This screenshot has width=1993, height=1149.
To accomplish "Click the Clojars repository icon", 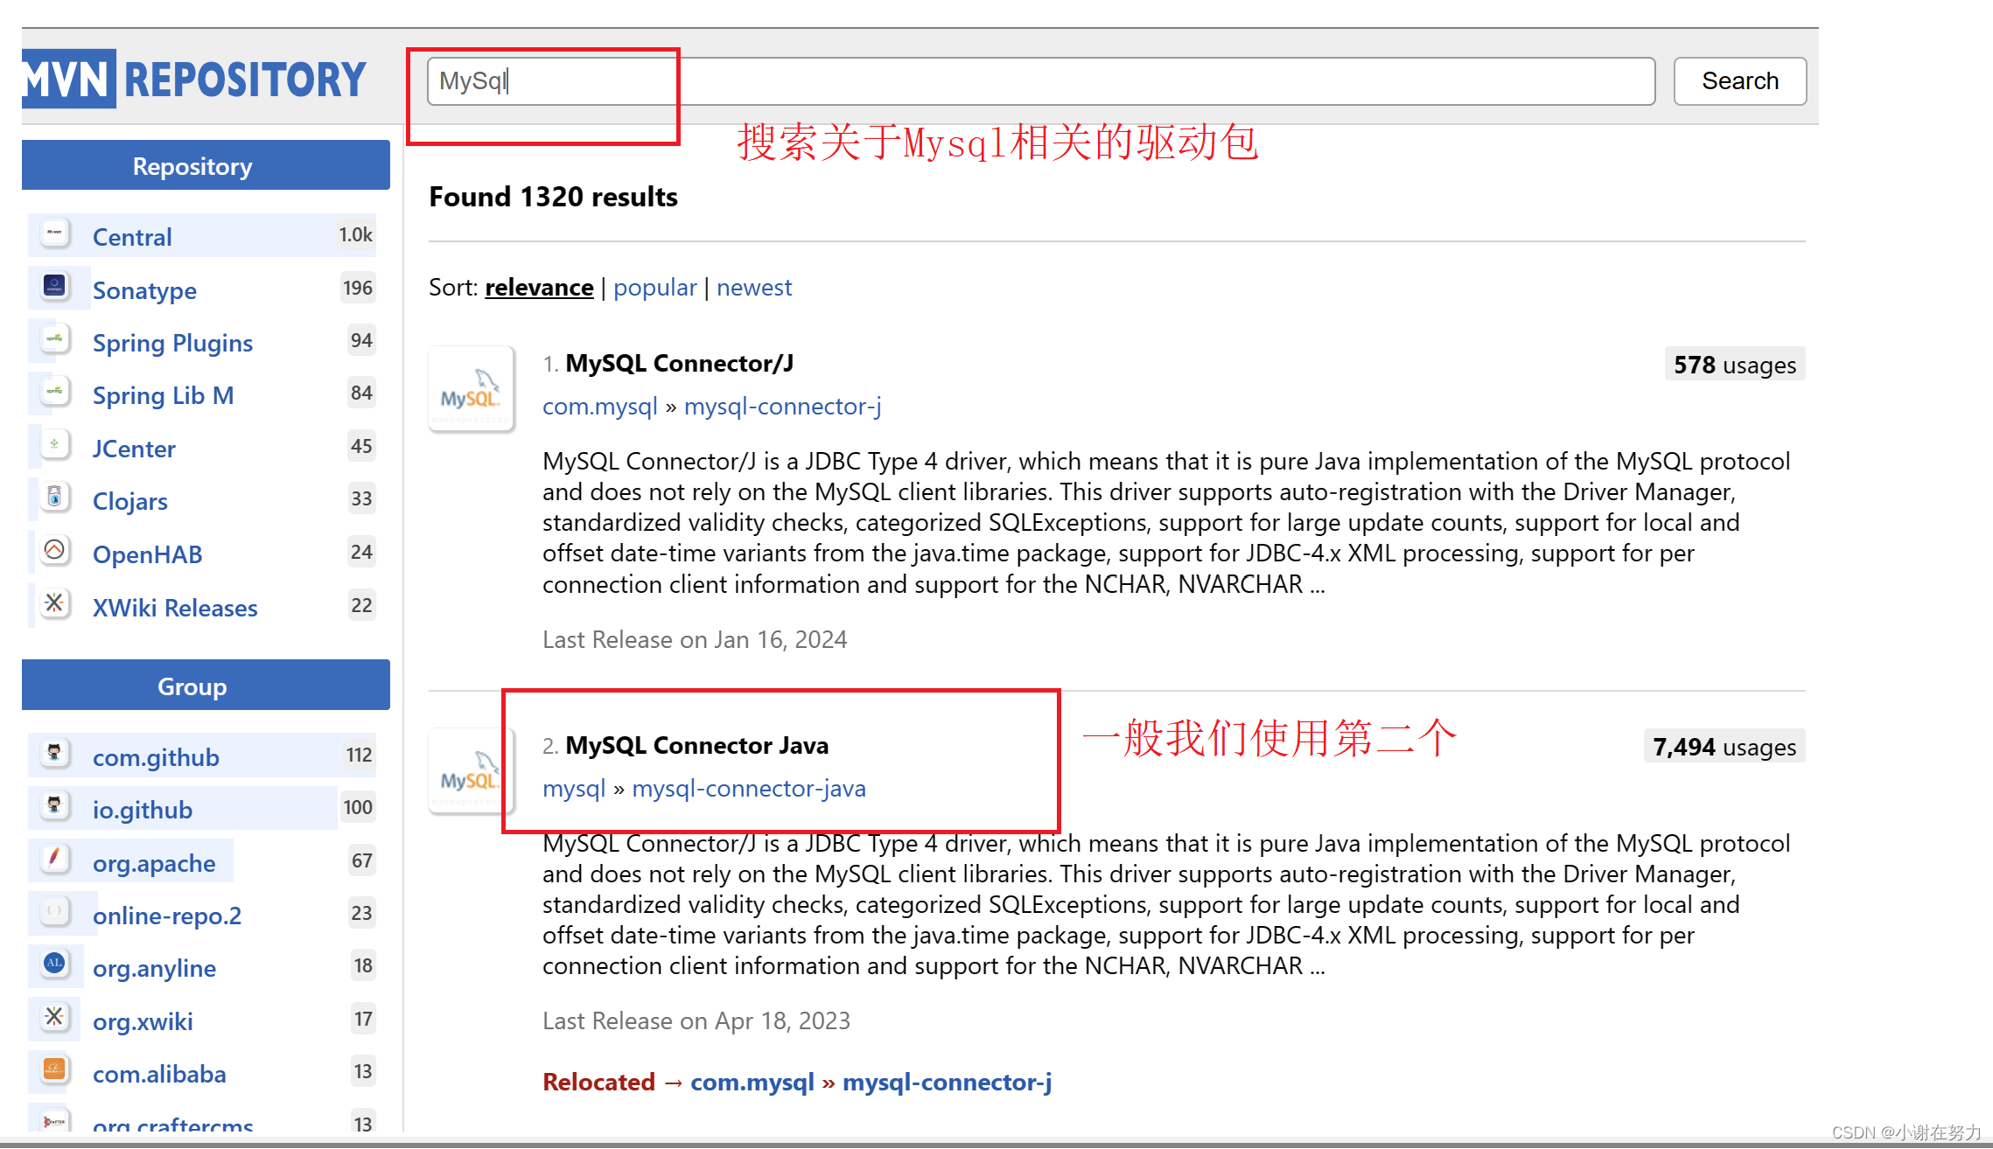I will click(x=55, y=498).
